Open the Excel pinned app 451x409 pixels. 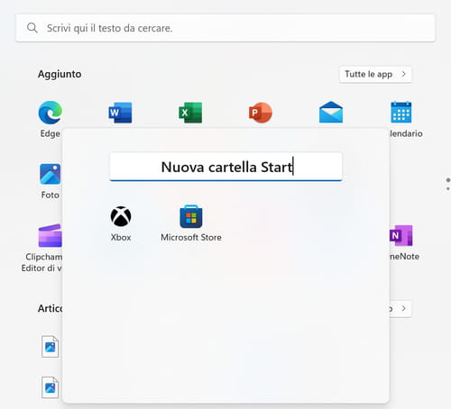pos(190,113)
